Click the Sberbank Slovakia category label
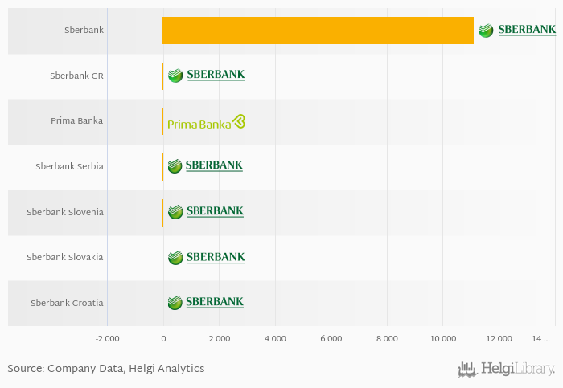The height and width of the screenshot is (388, 563). pyautogui.click(x=65, y=257)
